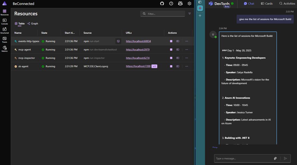This screenshot has width=297, height=165.
Task: Select the mcp-agent resource name
Action: [x=25, y=50]
